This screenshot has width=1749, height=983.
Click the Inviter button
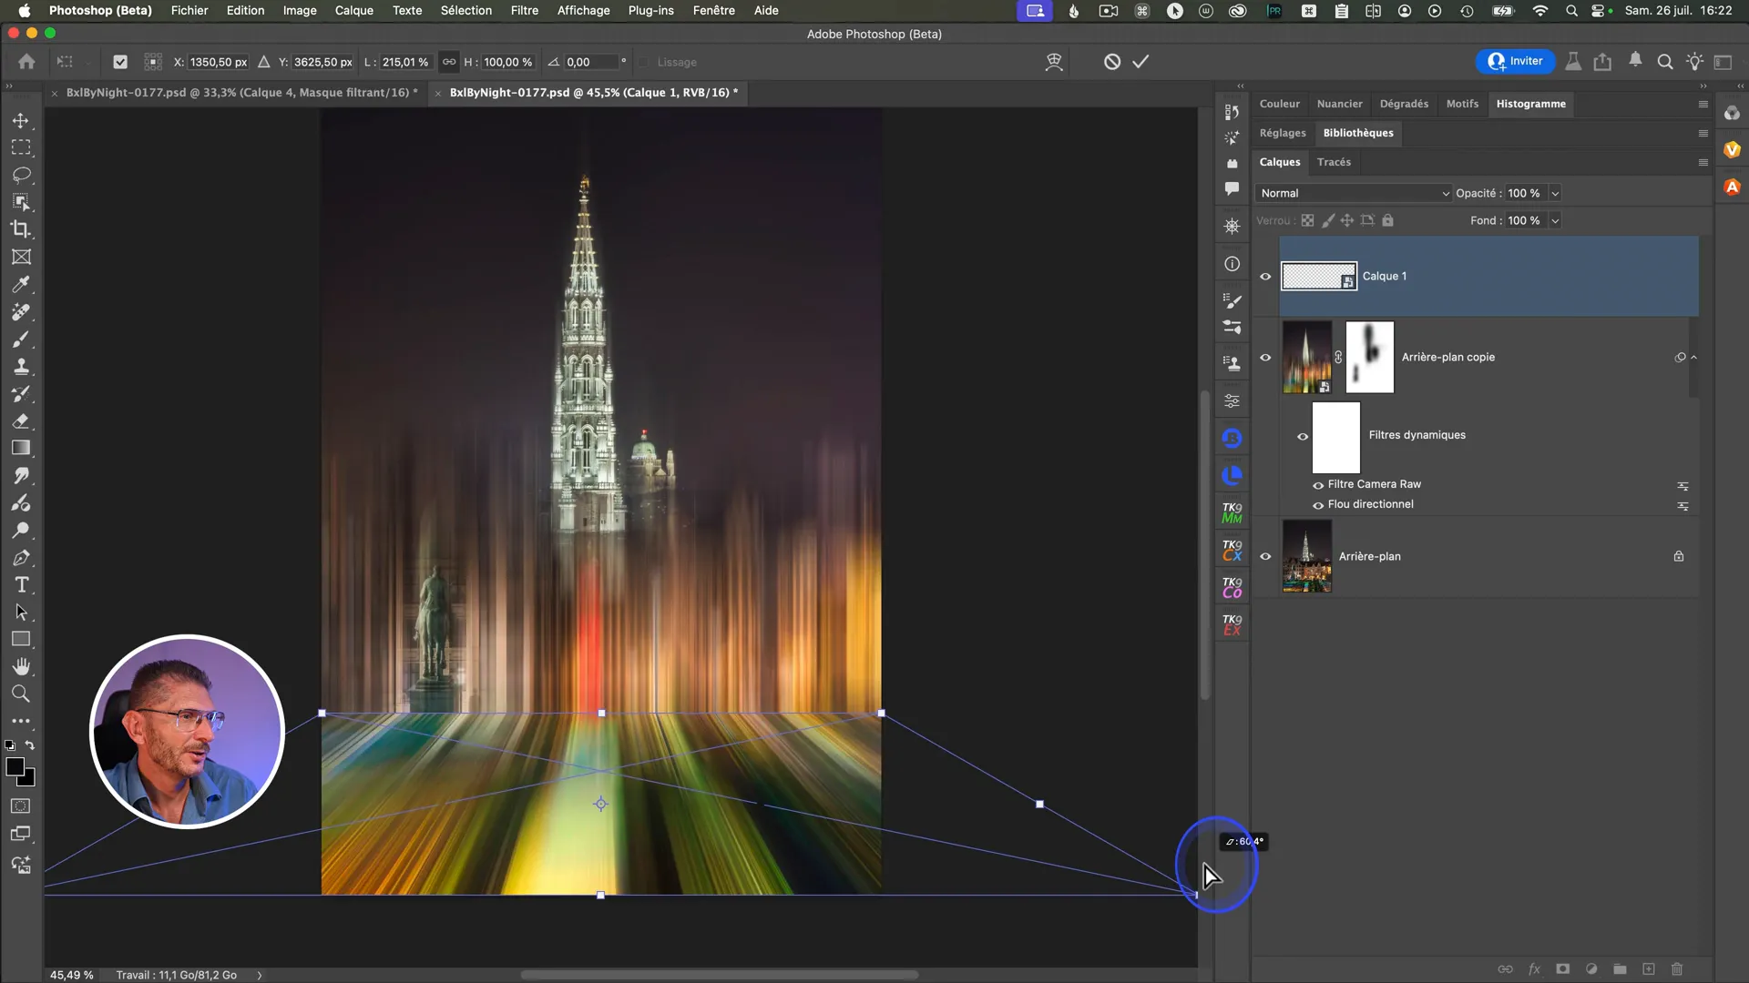1515,61
